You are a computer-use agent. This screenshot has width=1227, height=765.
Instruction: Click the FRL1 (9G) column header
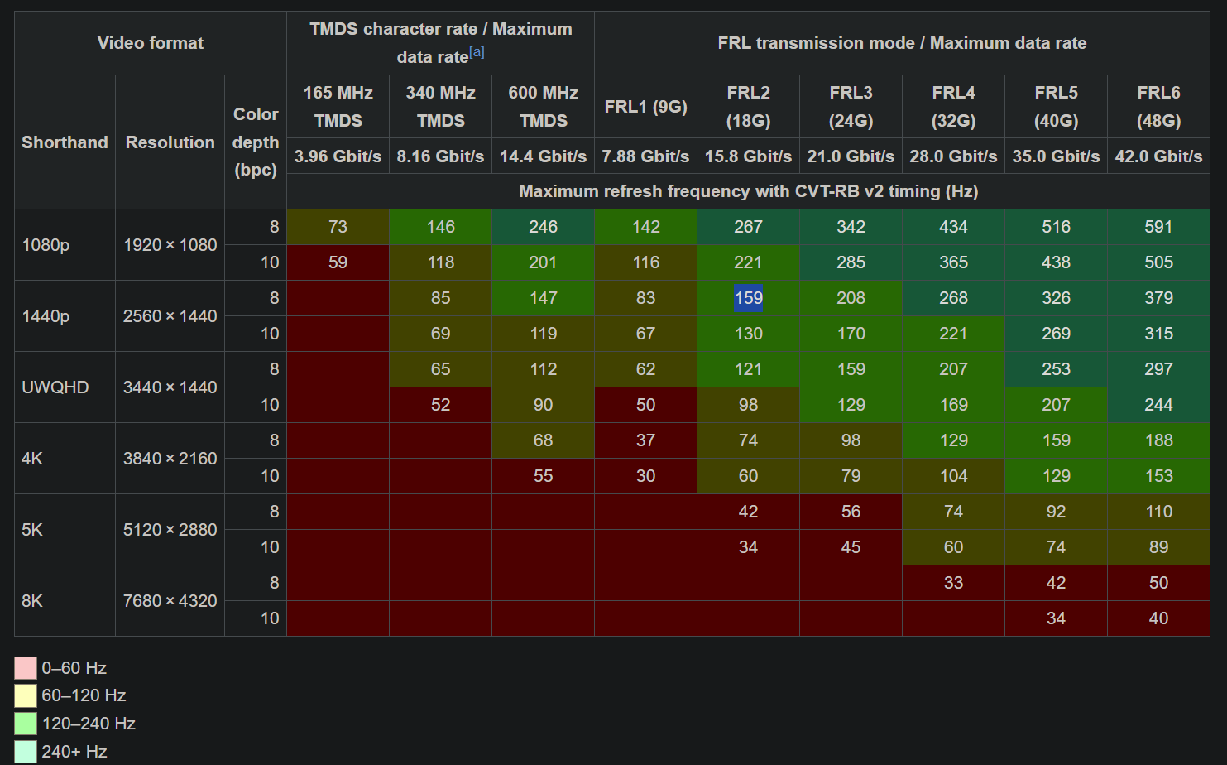click(x=645, y=107)
